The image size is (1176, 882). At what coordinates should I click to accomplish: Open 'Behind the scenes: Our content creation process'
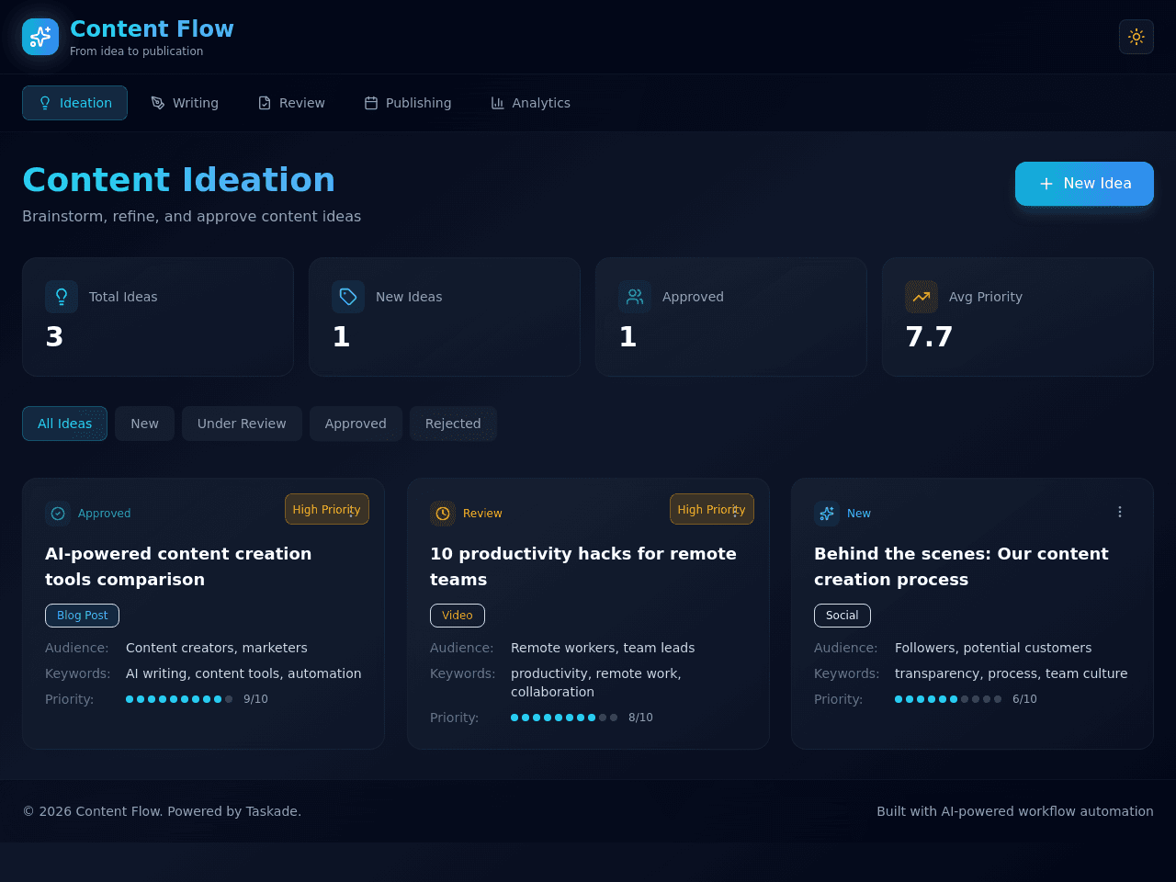click(x=961, y=567)
